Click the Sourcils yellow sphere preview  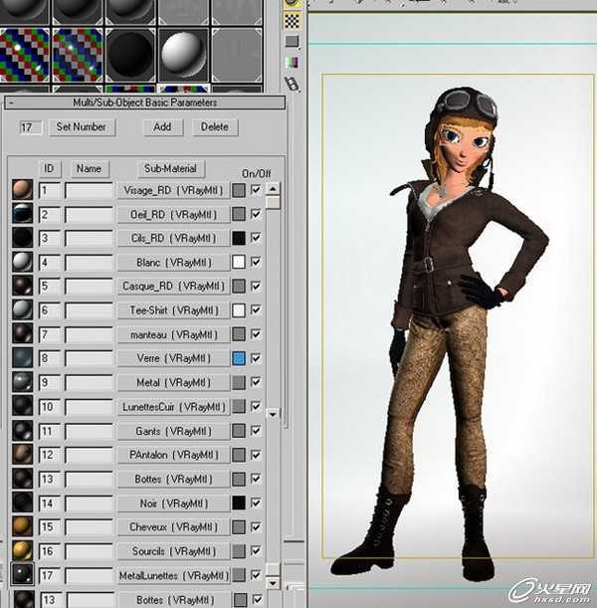click(x=23, y=550)
